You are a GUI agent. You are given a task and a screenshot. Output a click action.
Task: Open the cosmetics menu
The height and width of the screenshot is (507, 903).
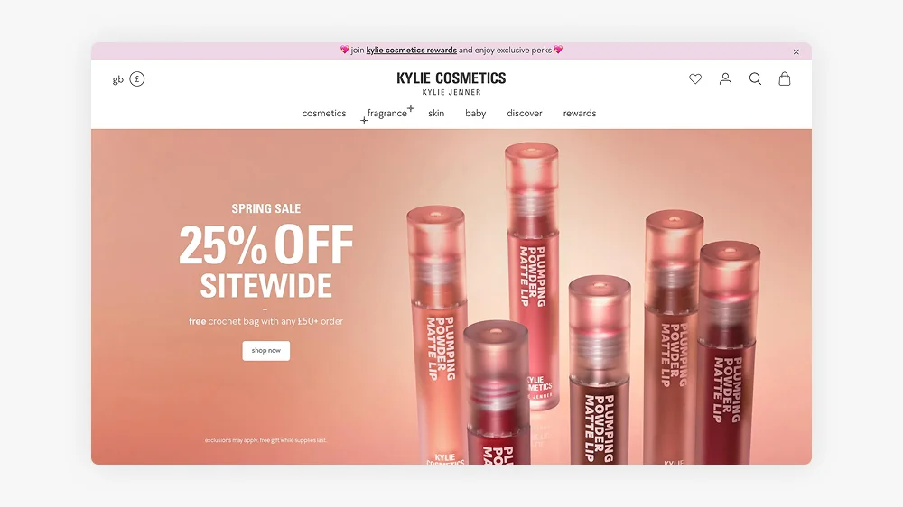tap(323, 114)
